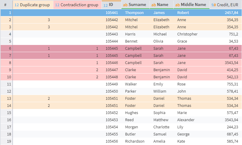Image resolution: width=242 pixels, height=145 pixels.
Task: Click the real number icon beside Credit, EUR
Action: coord(214,5)
